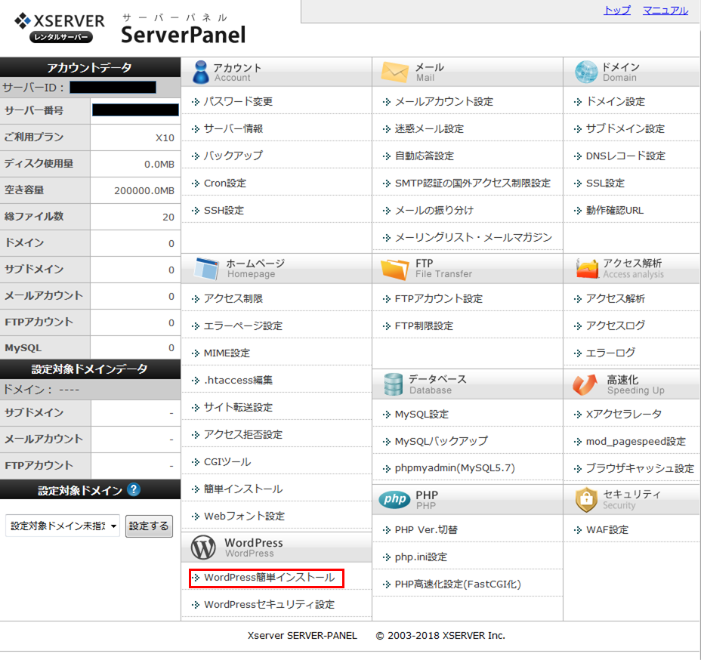
Task: Open MySQL設定
Action: tap(422, 415)
